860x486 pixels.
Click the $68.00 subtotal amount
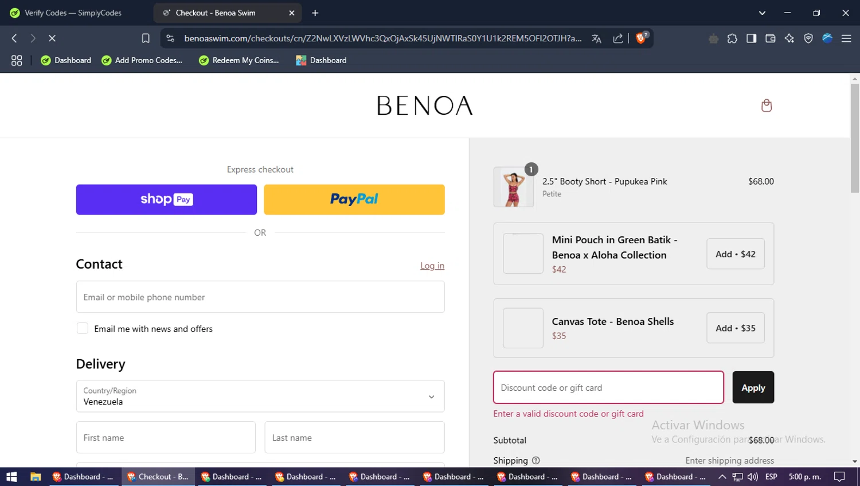[761, 440]
